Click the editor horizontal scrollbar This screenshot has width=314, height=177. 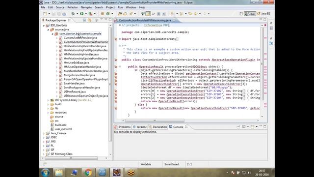tap(155, 120)
